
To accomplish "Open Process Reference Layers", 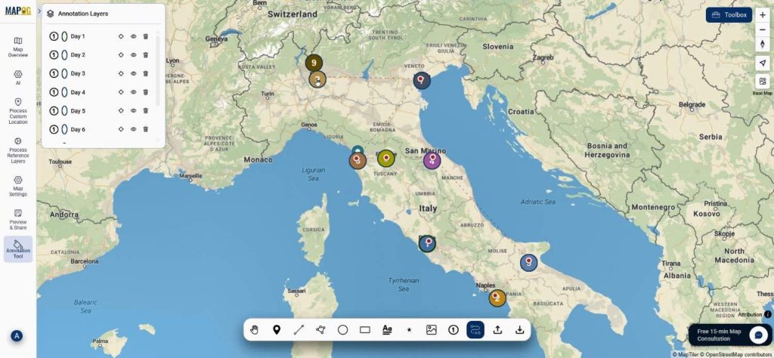I will 18,150.
